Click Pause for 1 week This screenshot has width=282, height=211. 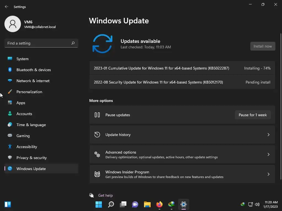pyautogui.click(x=253, y=115)
